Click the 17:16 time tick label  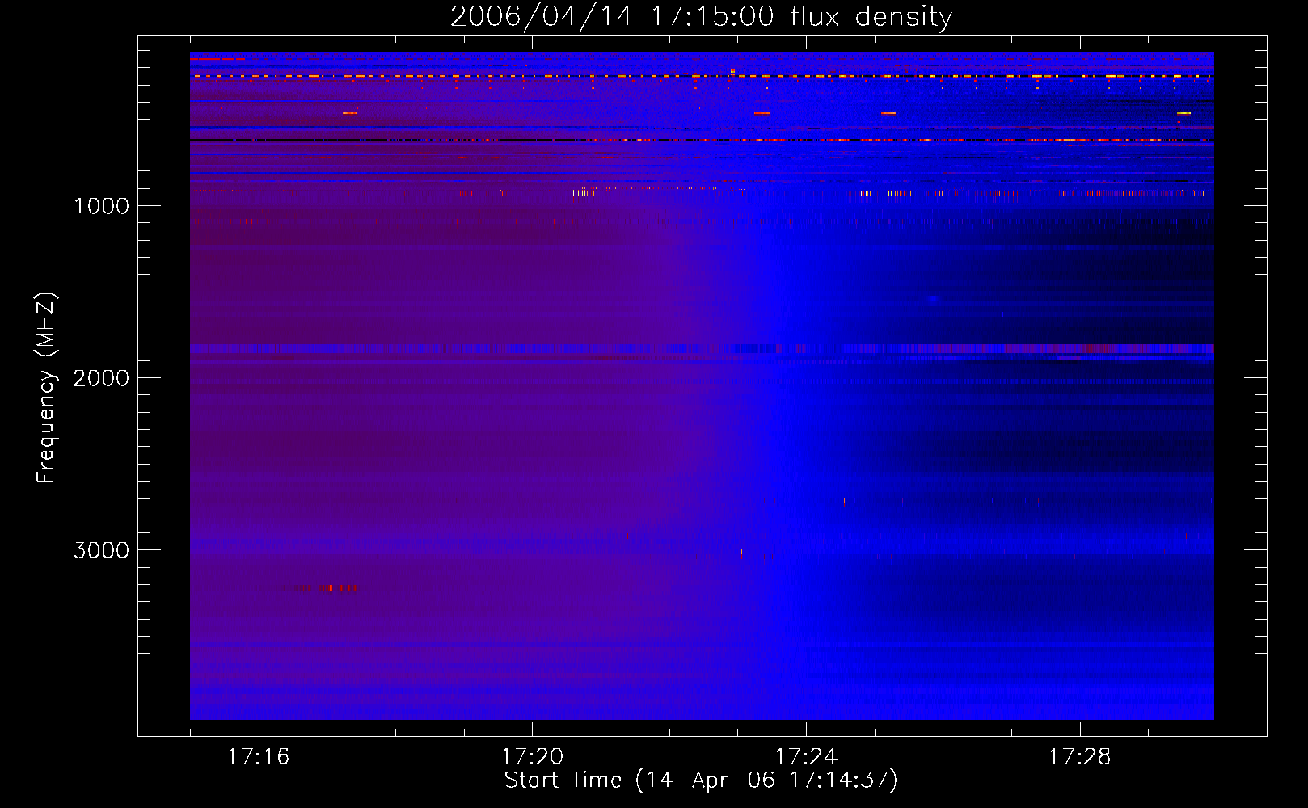pyautogui.click(x=258, y=757)
